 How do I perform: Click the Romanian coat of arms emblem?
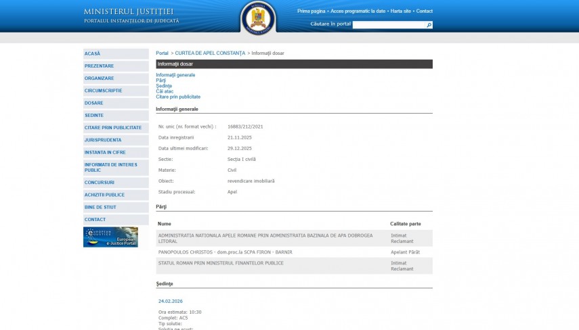click(x=258, y=17)
